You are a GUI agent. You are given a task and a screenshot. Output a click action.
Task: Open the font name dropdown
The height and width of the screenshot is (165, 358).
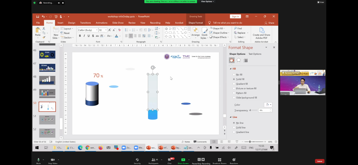[x=97, y=30]
